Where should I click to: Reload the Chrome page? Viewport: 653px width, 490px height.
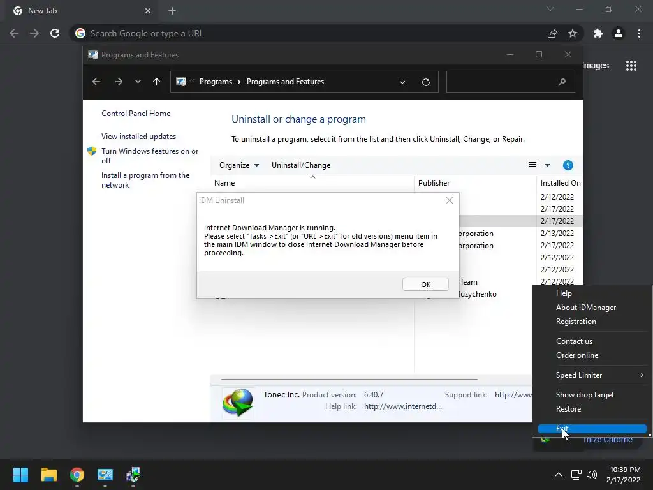point(55,33)
